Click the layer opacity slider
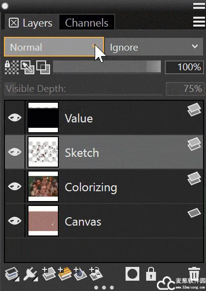 click(x=107, y=66)
